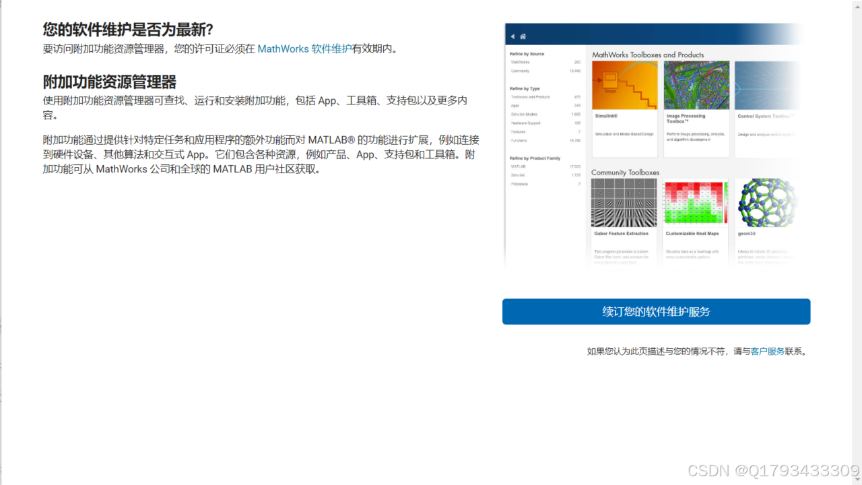Click the Simulink product family filter row
The height and width of the screenshot is (485, 862).
point(545,175)
